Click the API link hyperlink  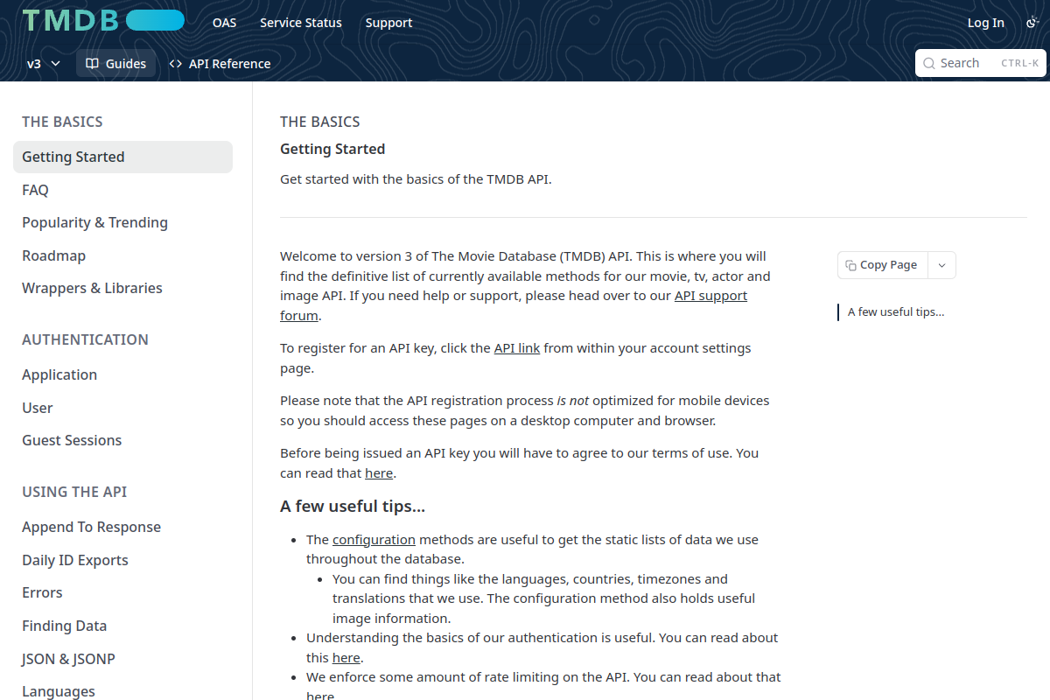pyautogui.click(x=516, y=348)
